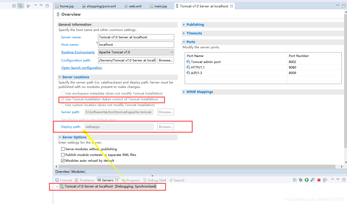Viewport: 347px width, 204px height.
Task: Uncheck Modules auto reload by default
Action: pyautogui.click(x=63, y=161)
